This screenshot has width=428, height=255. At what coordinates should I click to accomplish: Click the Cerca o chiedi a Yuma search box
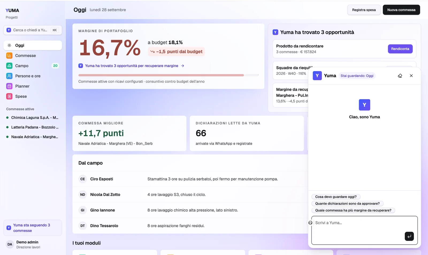point(33,30)
